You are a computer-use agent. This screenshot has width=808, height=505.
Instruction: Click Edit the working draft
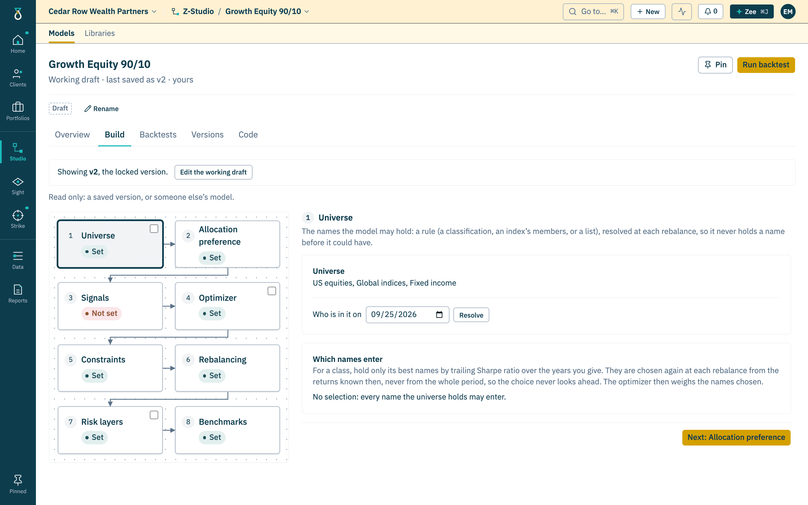click(213, 172)
